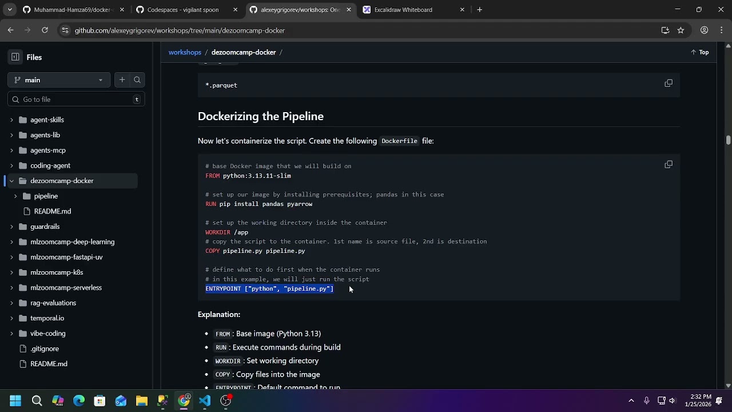Expand the agents-mcp folder chevron
This screenshot has width=732, height=412.
[x=11, y=150]
